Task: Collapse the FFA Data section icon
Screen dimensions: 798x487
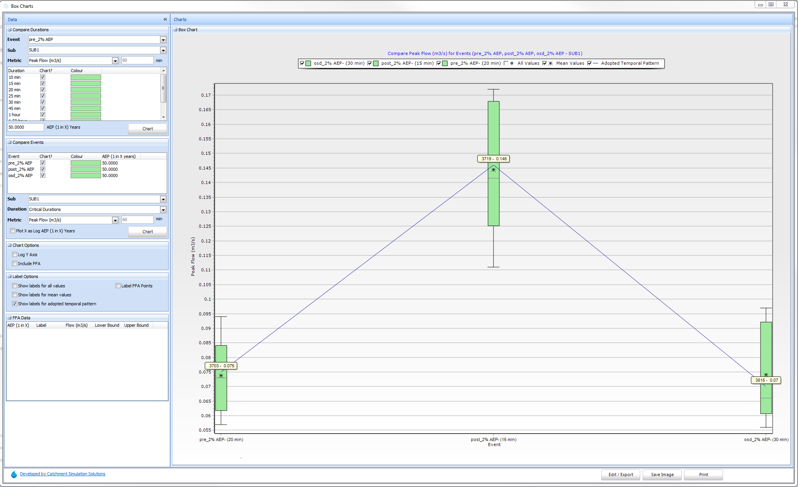Action: pyautogui.click(x=10, y=318)
